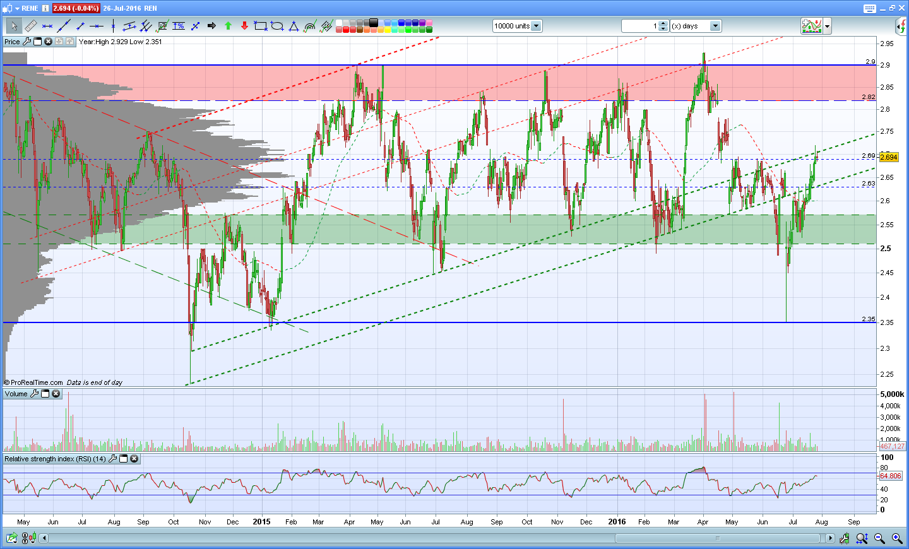The width and height of the screenshot is (909, 549).
Task: Select the ellipse drawing tool
Action: pos(277,26)
